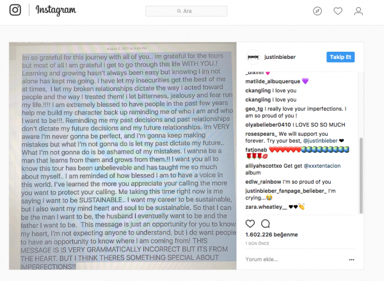Open the Explore compass icon

[317, 11]
